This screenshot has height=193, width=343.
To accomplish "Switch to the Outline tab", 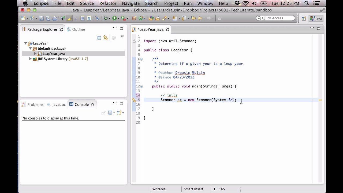I will (x=76, y=29).
